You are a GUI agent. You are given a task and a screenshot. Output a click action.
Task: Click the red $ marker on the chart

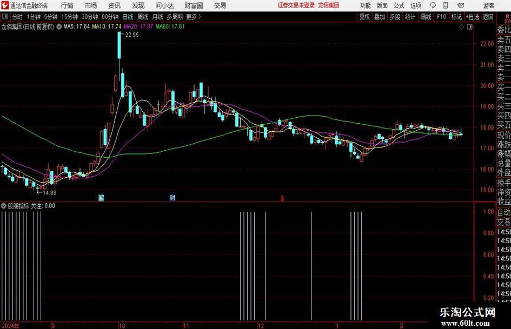[282, 198]
